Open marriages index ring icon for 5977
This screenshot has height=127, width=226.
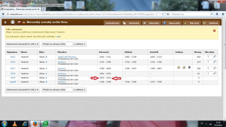(184, 67)
